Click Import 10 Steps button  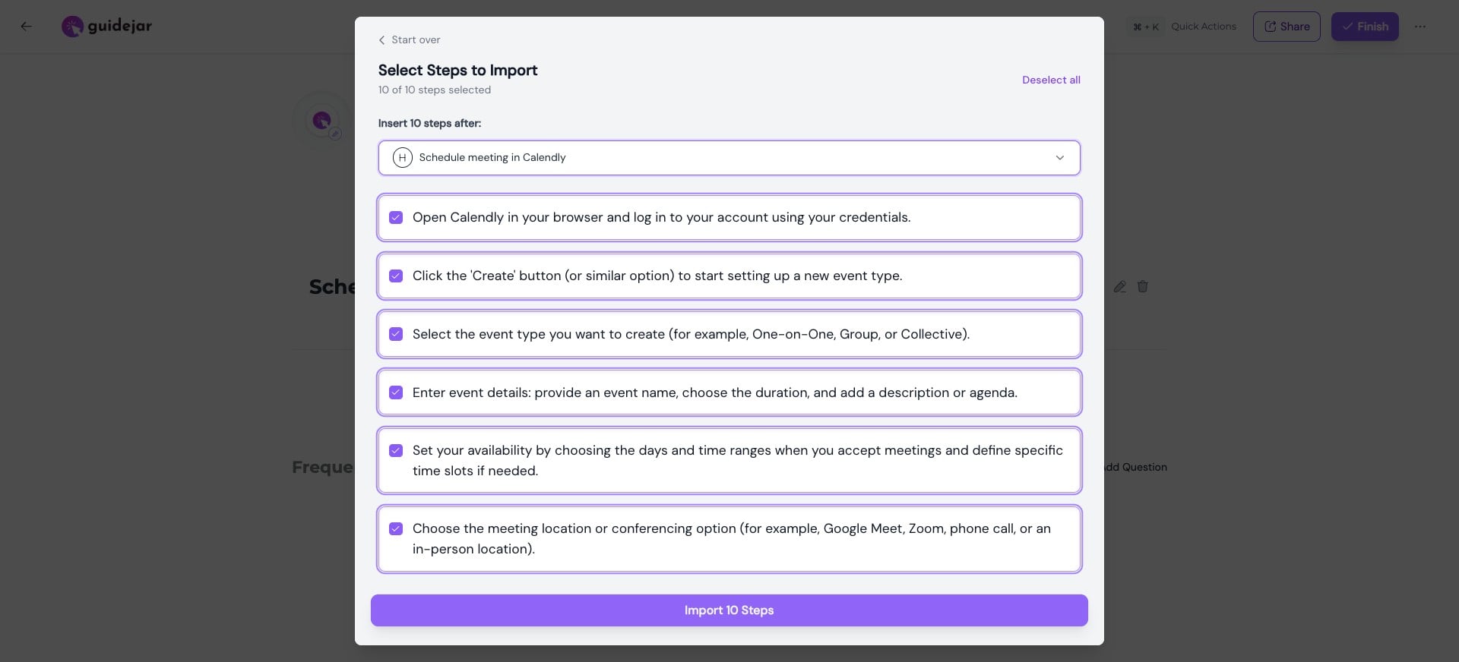[x=729, y=610]
